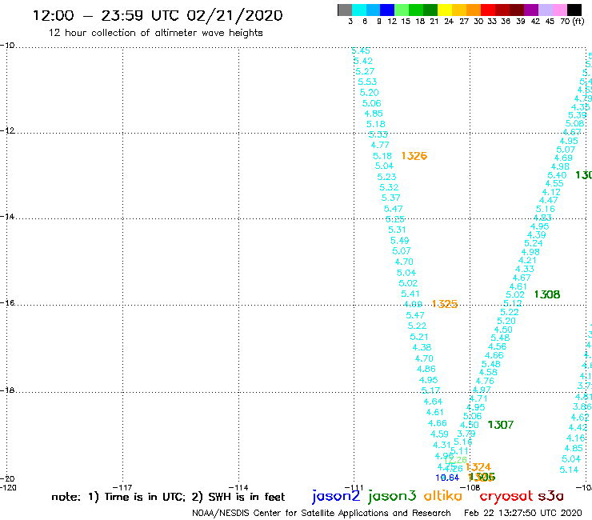The image size is (592, 520).
Task: Click the wave height value 5.37
Action: pos(390,198)
